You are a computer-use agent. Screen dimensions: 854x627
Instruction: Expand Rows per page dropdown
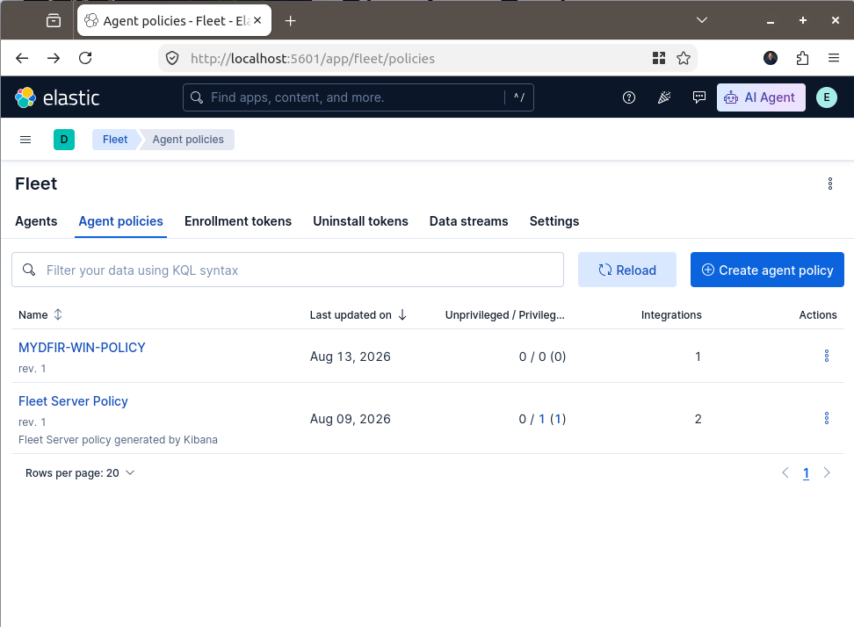click(80, 473)
